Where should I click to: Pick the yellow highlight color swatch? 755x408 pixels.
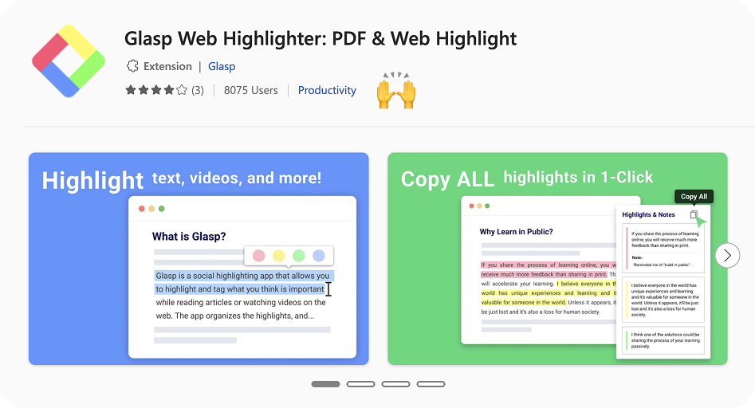279,256
